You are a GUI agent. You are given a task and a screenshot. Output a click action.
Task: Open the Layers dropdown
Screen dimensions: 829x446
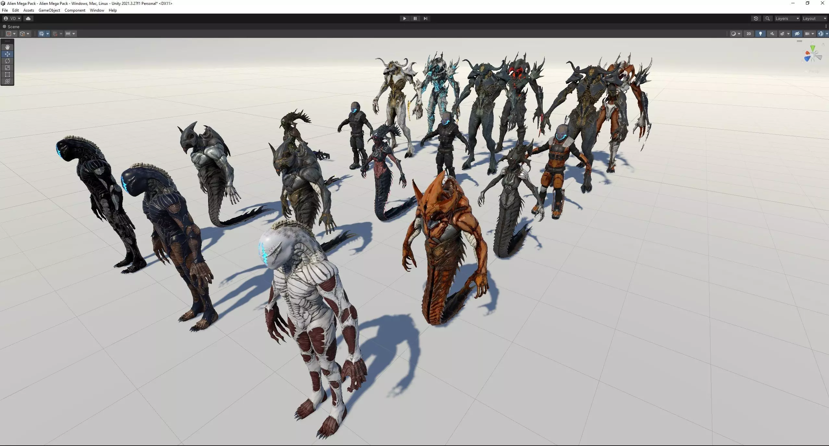click(x=787, y=18)
